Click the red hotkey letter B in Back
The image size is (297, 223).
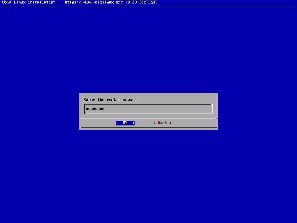click(x=159, y=123)
